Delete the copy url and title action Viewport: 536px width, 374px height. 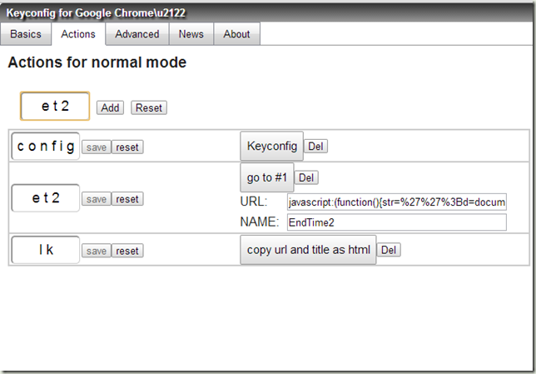pyautogui.click(x=389, y=250)
